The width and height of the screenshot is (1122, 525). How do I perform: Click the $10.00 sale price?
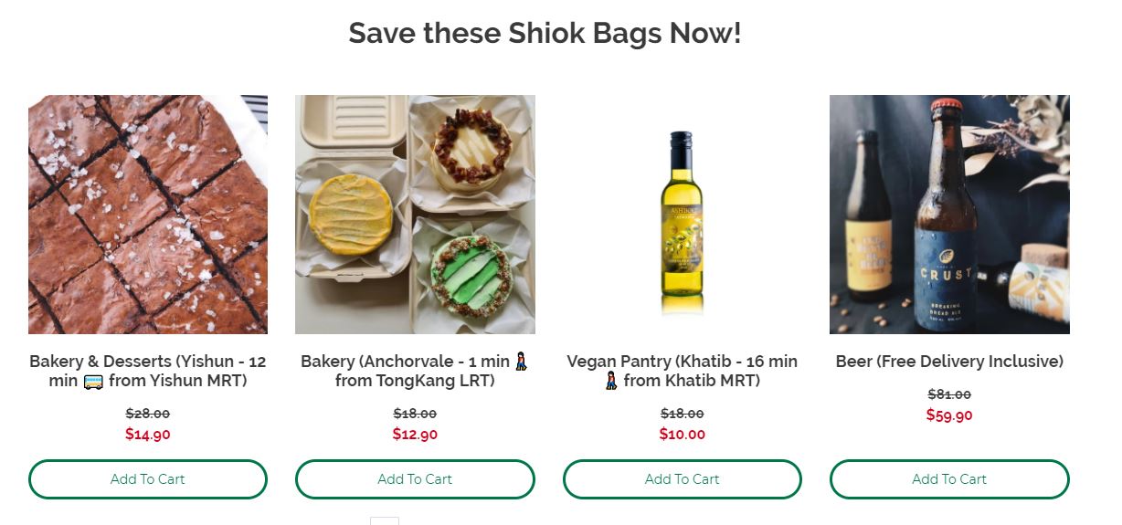click(682, 435)
